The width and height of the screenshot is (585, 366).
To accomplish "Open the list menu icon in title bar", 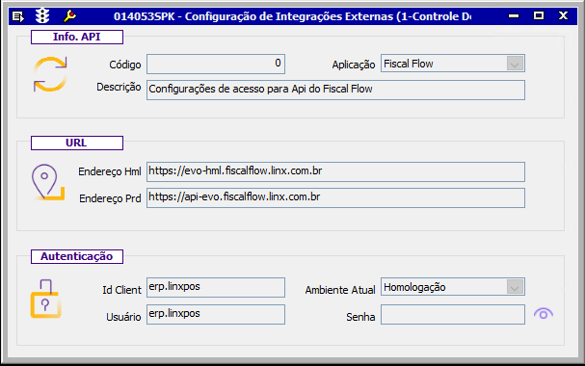I will [x=18, y=16].
